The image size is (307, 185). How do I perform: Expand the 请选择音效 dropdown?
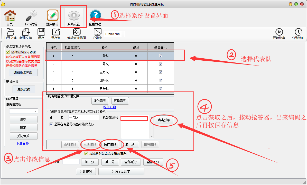(35, 111)
